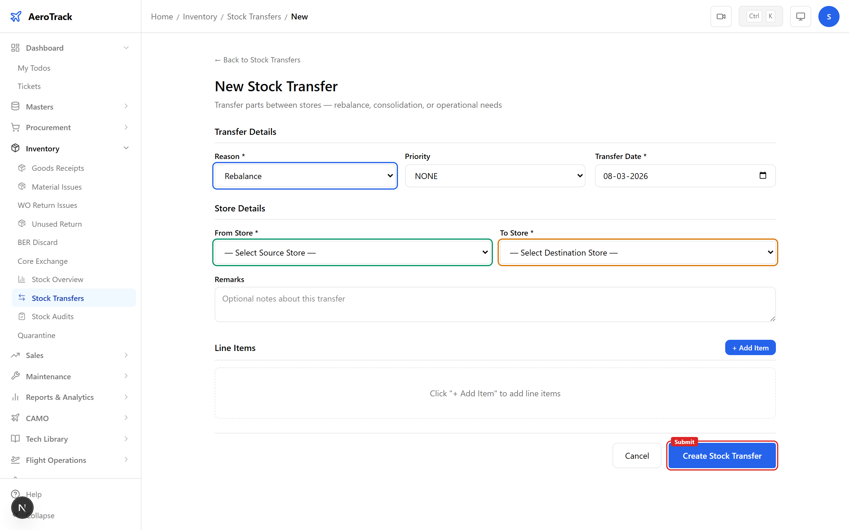Screen dimensions: 849x530
Task: Open Help using the question mark icon
Action: coord(15,493)
